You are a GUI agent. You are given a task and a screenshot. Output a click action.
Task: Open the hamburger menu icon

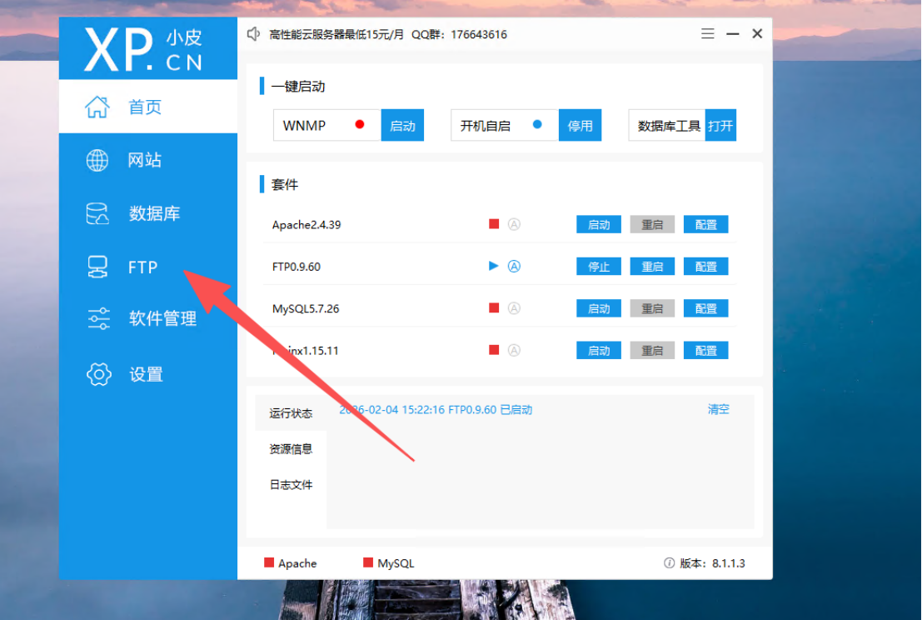(708, 33)
